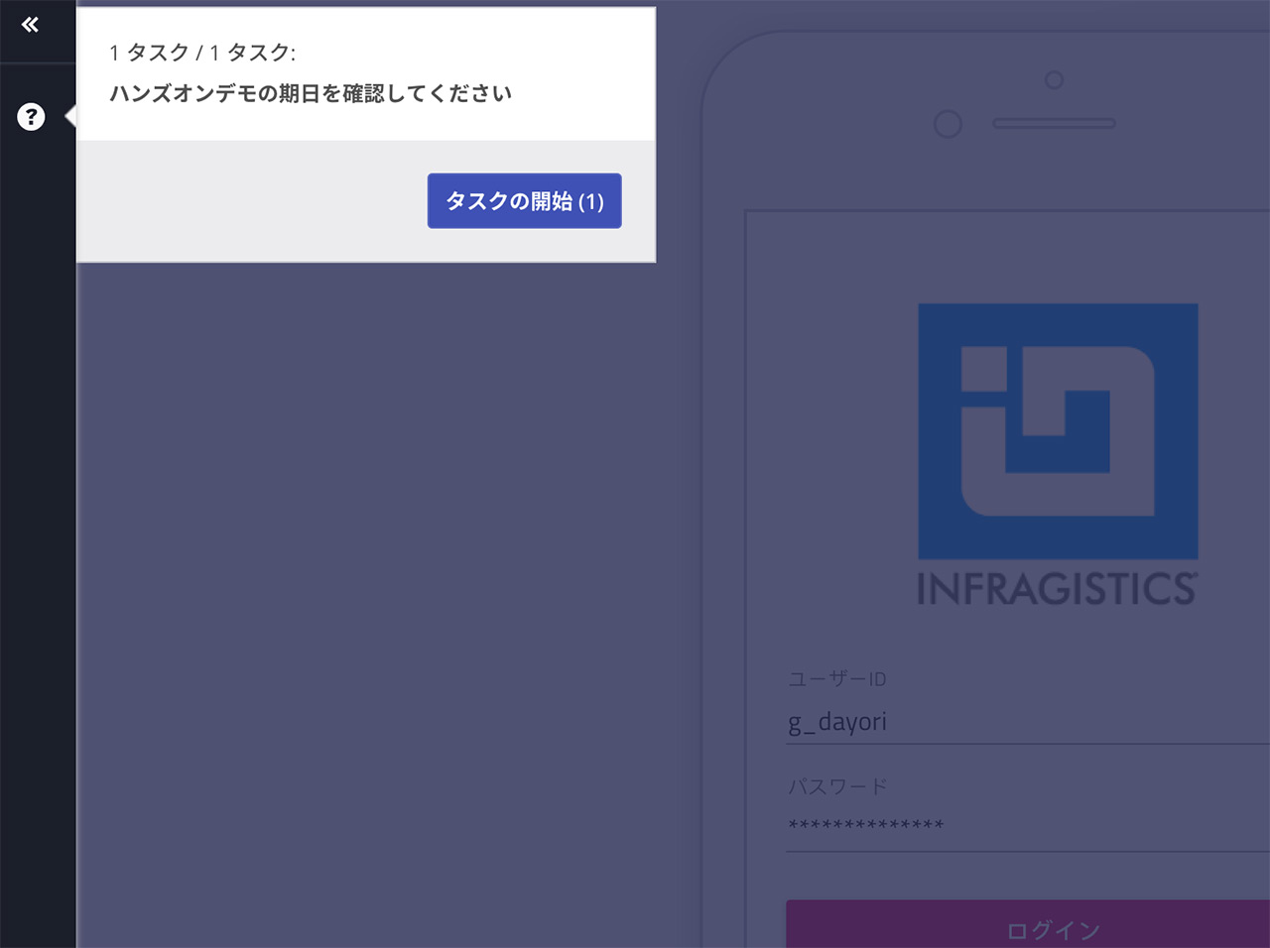Screen dimensions: 1270x948
Task: Click the small sensor dot above speaker
Action: coord(1054,79)
